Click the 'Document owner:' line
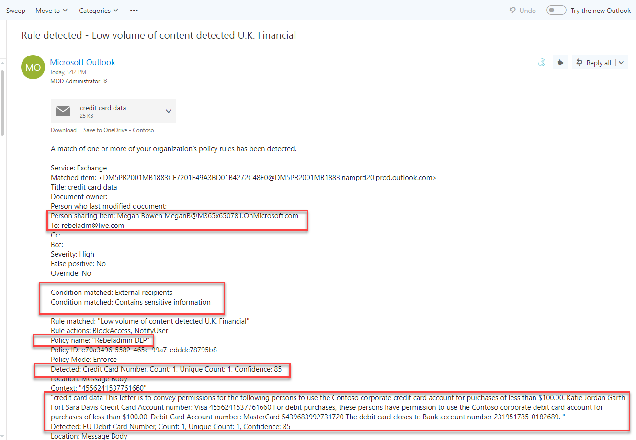The image size is (636, 440). 79,197
